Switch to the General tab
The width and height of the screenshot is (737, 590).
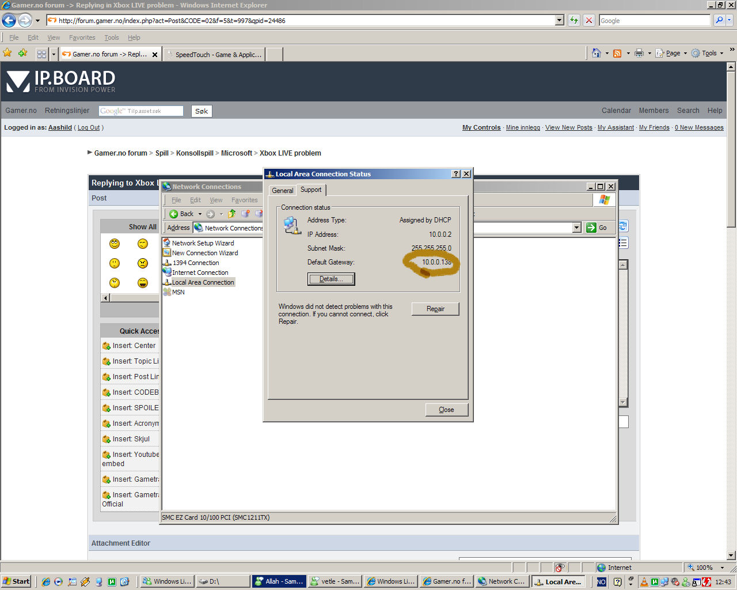pos(283,190)
